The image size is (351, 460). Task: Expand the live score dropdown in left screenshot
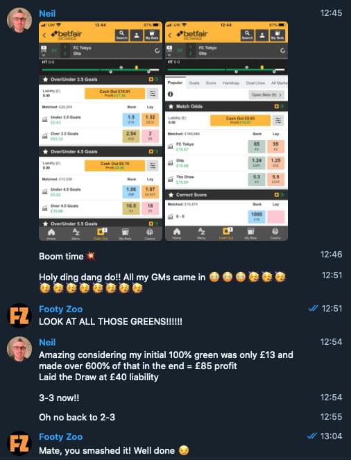44,51
